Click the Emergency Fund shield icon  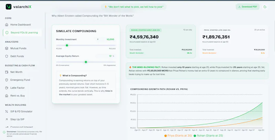pyautogui.click(x=7, y=80)
